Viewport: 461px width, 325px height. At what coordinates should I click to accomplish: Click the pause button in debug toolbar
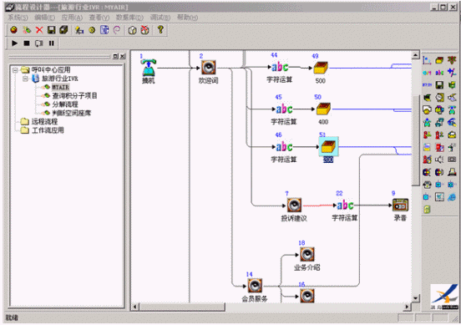coord(52,43)
